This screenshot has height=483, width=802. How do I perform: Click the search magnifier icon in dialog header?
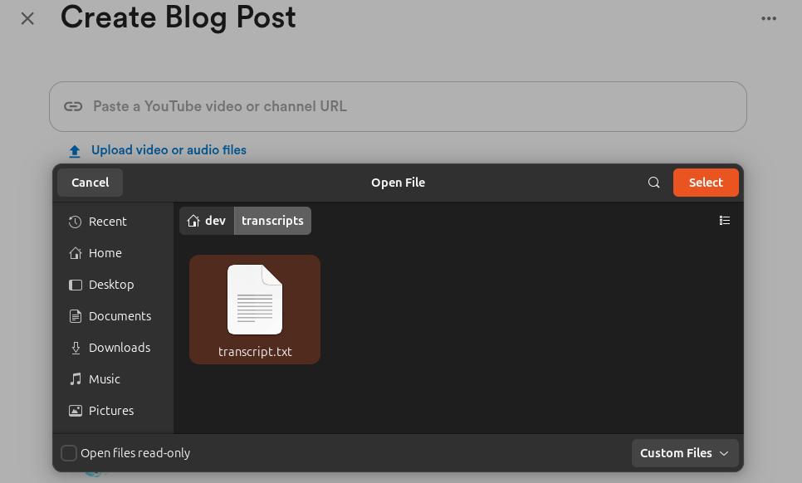[x=654, y=183]
